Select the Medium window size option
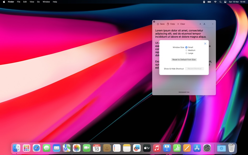 coord(190,50)
